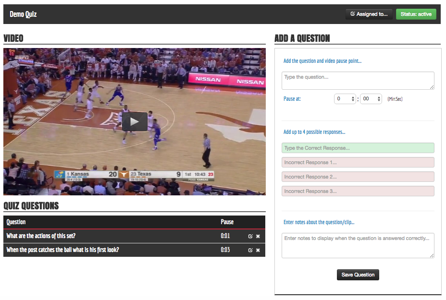Image resolution: width=446 pixels, height=300 pixels.
Task: Edit the "What are the actions" question
Action: (250, 236)
